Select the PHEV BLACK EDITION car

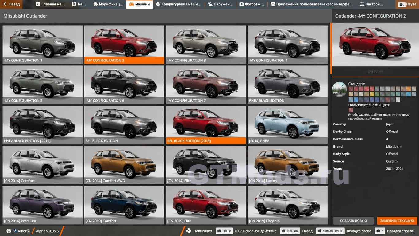287,85
